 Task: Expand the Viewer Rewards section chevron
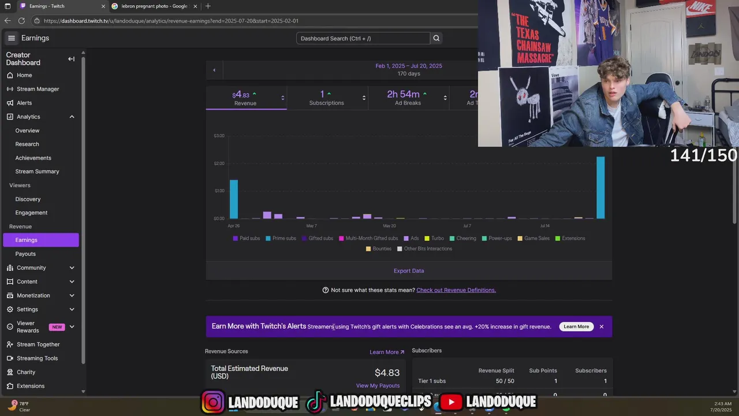[x=72, y=326]
